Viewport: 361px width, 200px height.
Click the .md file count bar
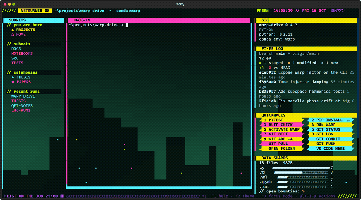pyautogui.click(x=301, y=173)
